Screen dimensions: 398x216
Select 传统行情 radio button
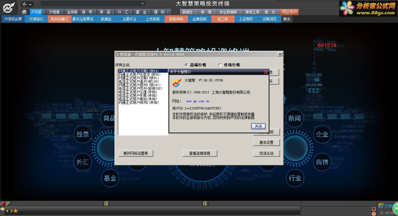[220, 65]
